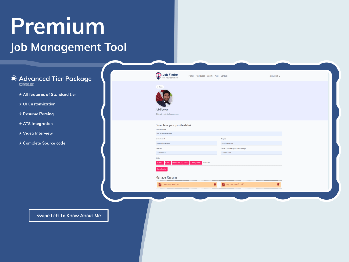Select the Advanced Tier Package radio button

[14, 78]
